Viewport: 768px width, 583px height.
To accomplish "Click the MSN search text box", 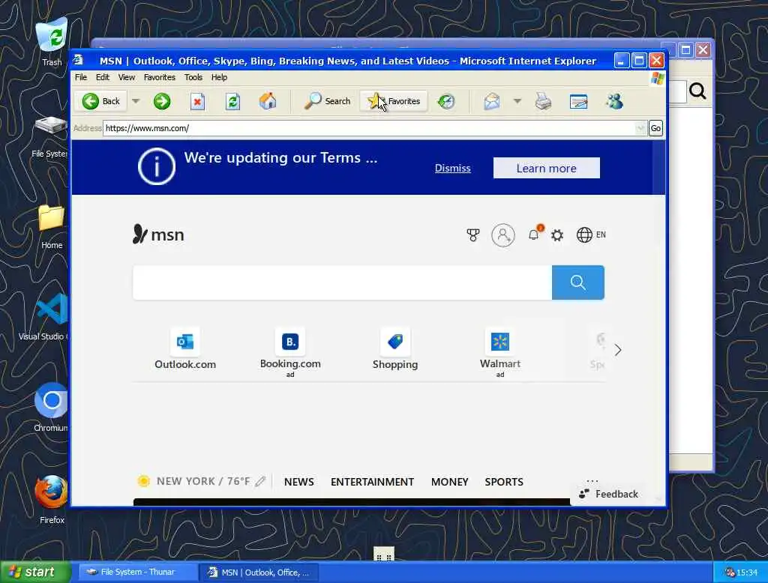I will 342,283.
